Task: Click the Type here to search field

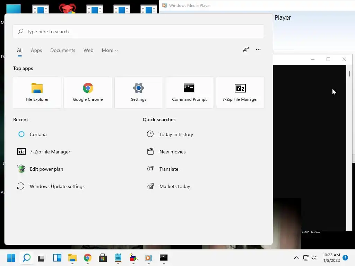Action: click(139, 31)
